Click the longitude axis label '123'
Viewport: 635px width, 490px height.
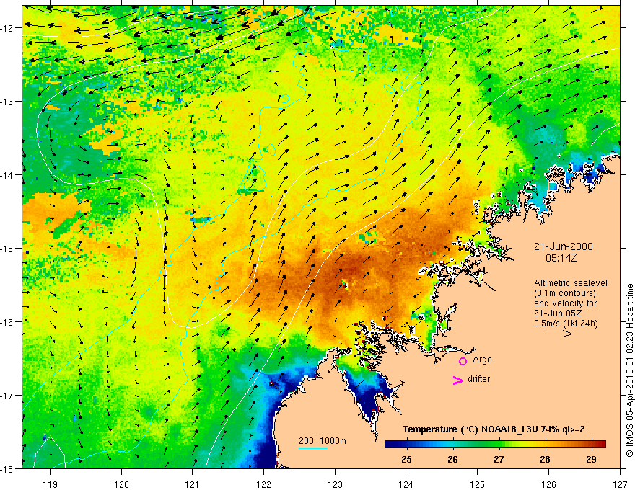(x=335, y=484)
